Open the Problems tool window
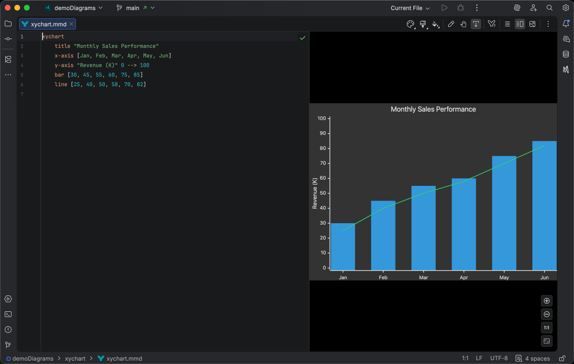Screen dimensions: 574x364 coord(8,330)
